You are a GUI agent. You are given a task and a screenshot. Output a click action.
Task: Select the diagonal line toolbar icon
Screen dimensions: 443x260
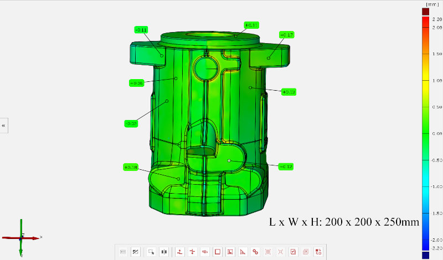[135, 252]
